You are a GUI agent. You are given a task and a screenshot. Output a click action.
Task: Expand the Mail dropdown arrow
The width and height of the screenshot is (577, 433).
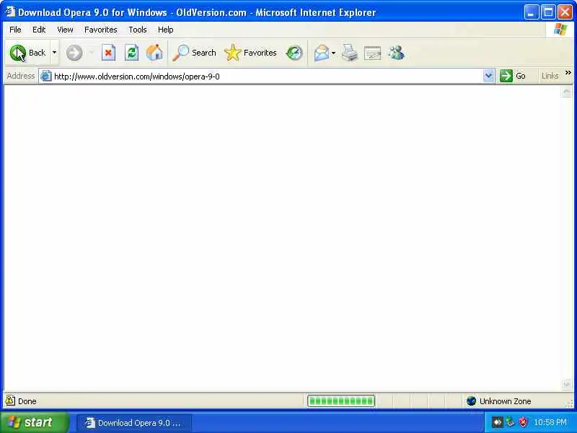coord(333,53)
